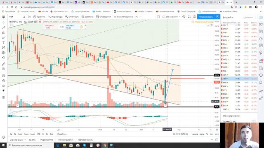Open the prediction and measurement tools
This screenshot has width=264, height=148.
[4, 53]
